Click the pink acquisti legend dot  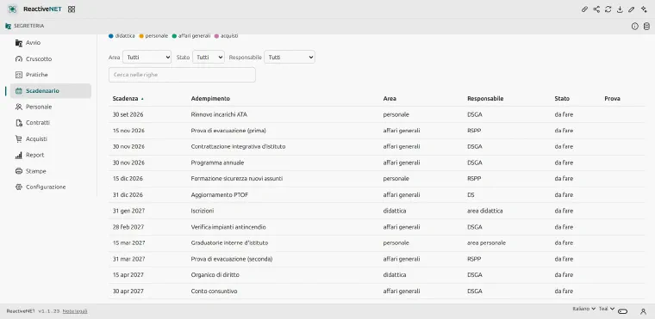click(x=216, y=36)
